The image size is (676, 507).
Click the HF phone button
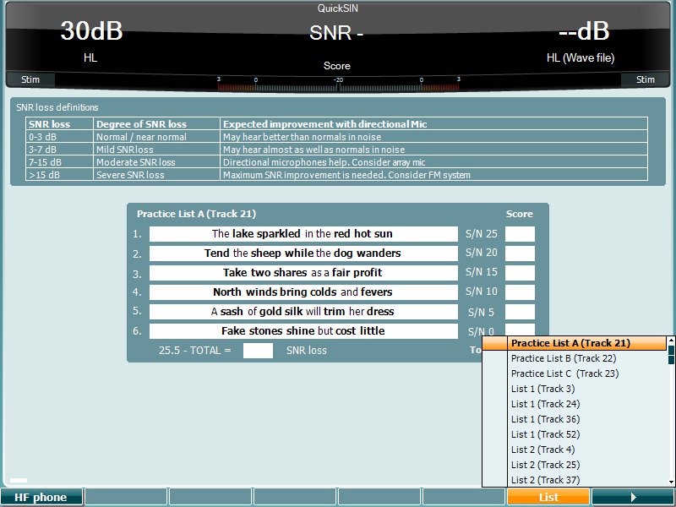click(x=41, y=497)
